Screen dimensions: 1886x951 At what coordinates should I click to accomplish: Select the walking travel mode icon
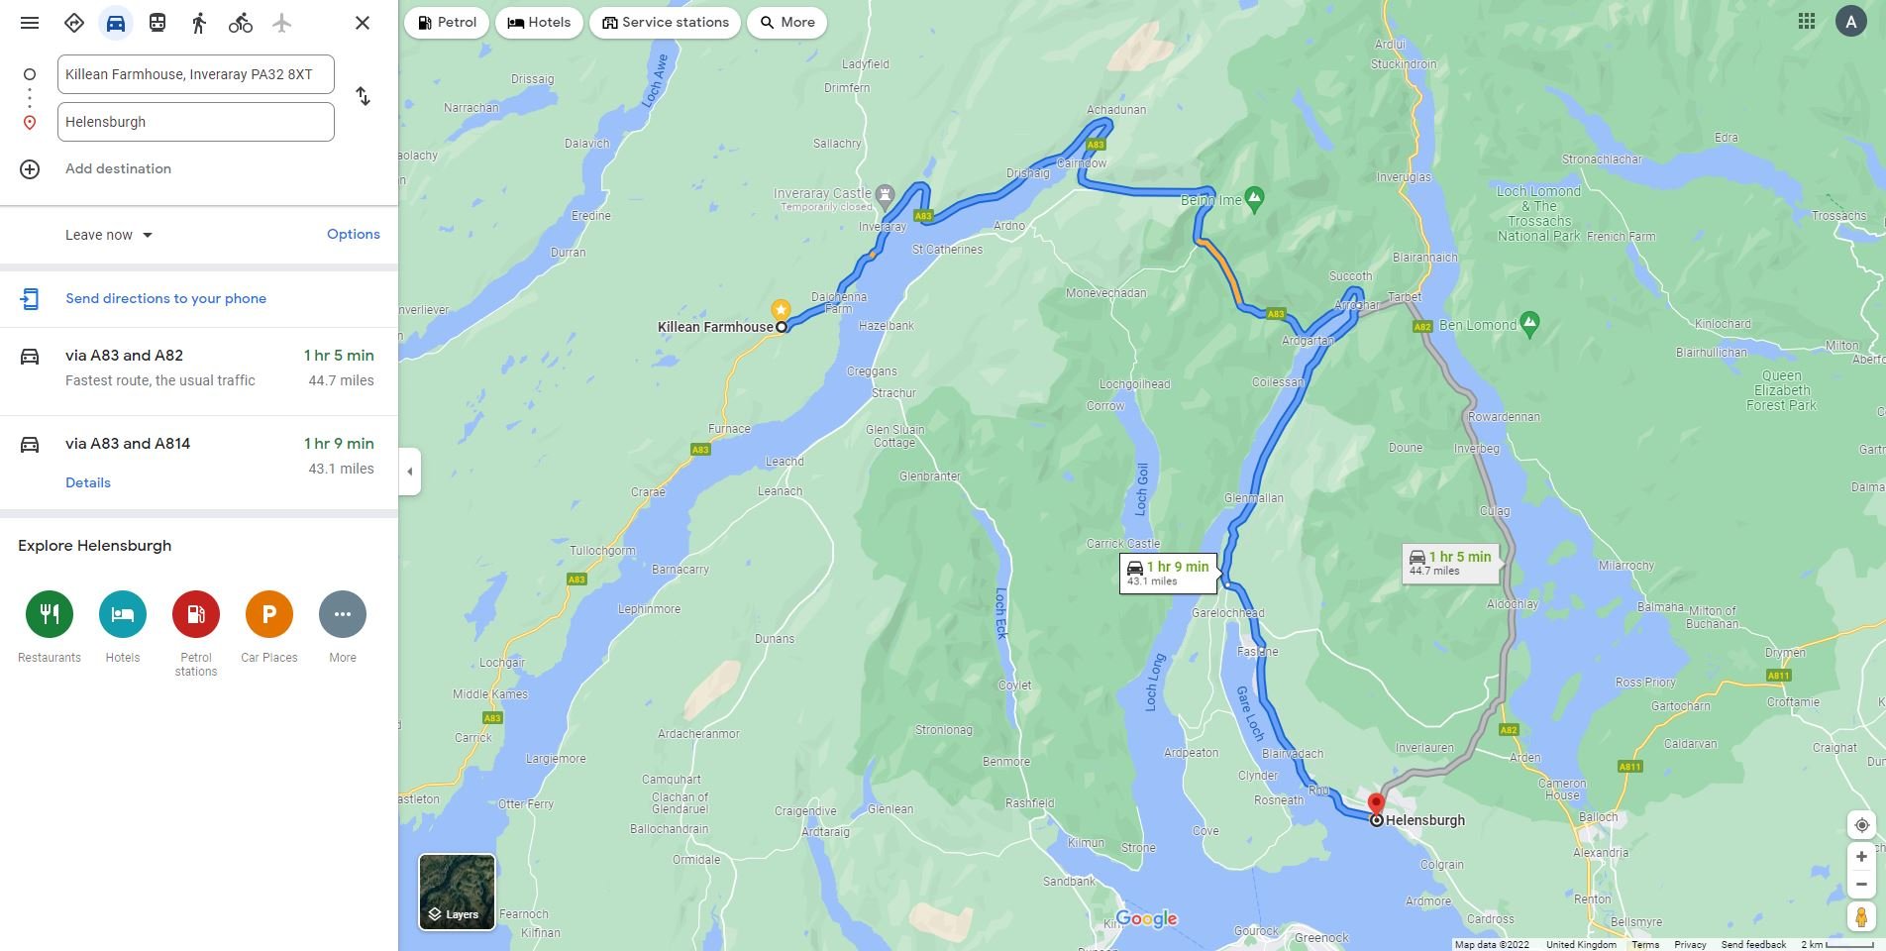coord(199,23)
